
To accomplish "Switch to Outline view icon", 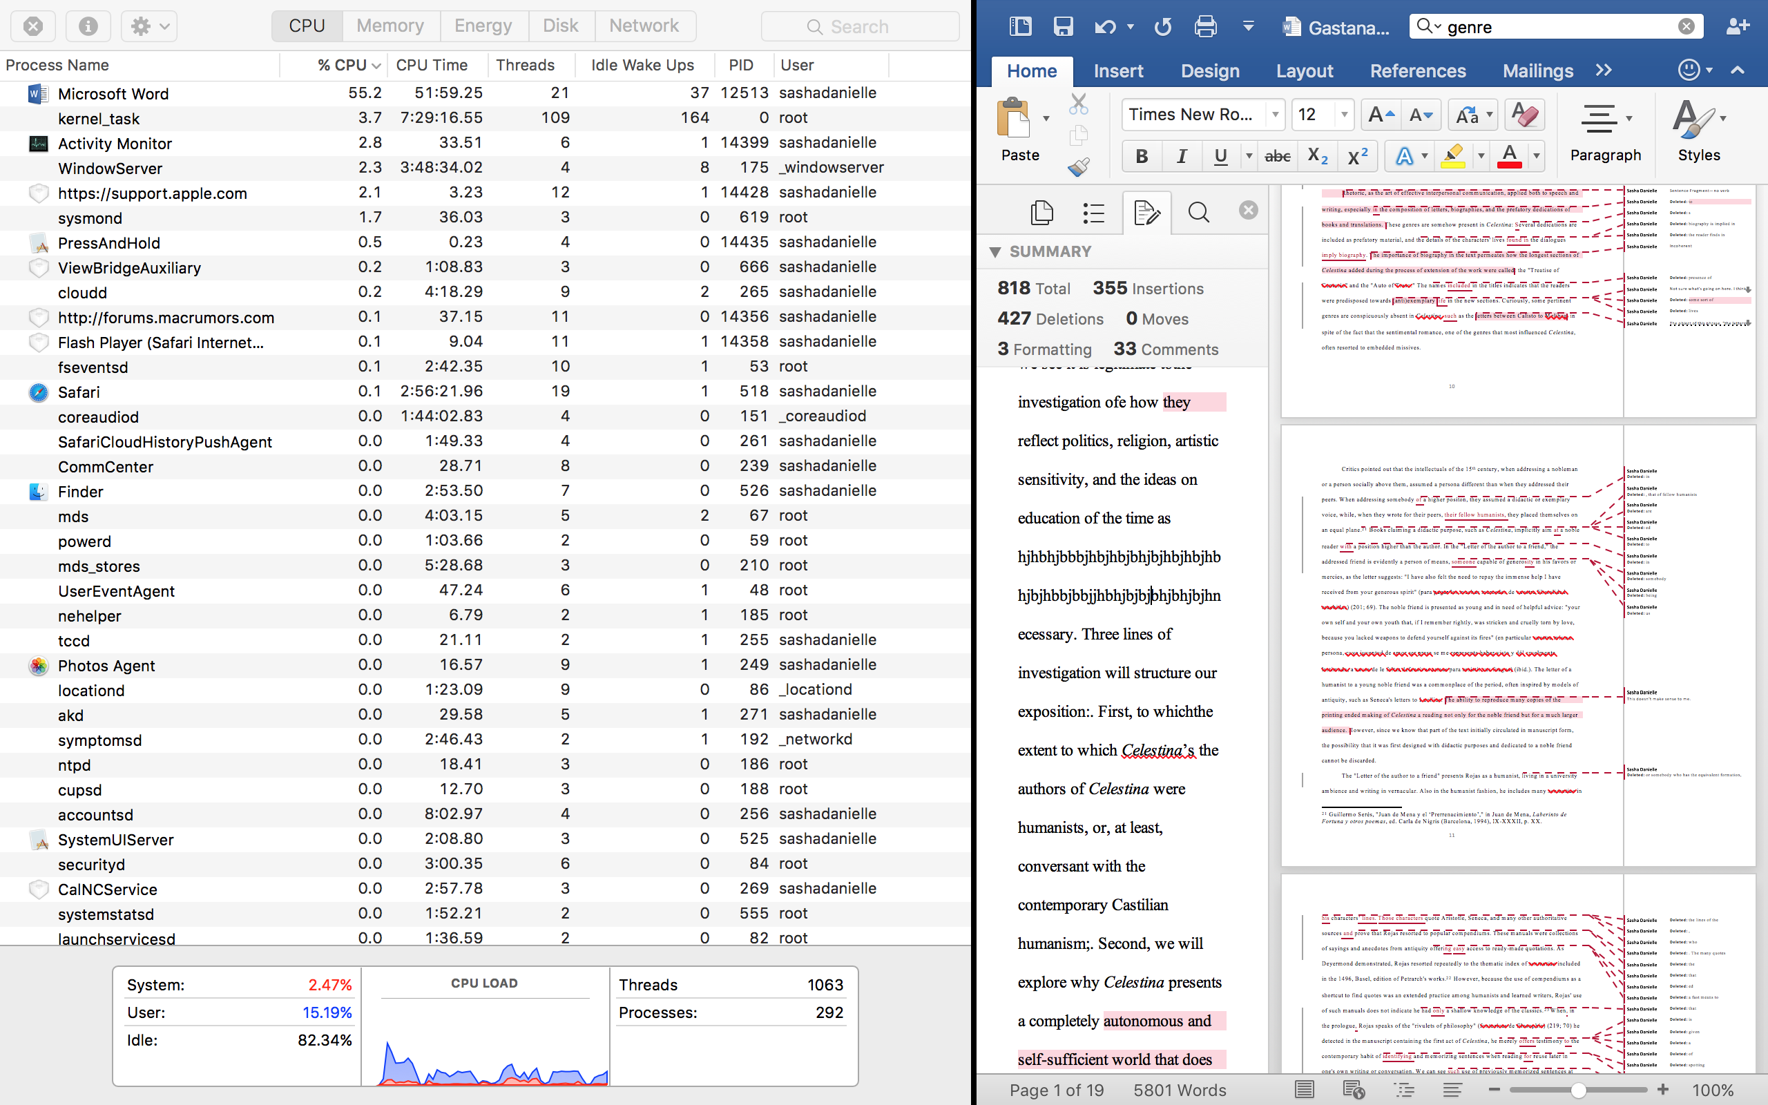I will tap(1404, 1090).
